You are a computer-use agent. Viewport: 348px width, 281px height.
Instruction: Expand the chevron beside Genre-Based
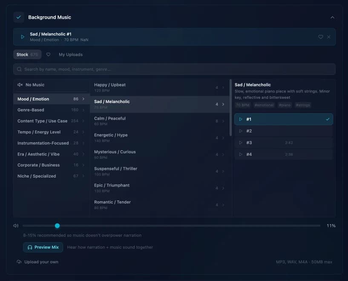83,110
